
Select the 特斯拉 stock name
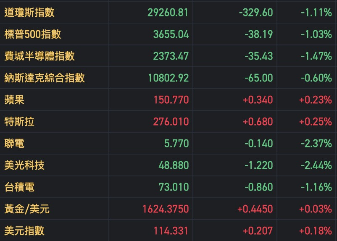(19, 122)
